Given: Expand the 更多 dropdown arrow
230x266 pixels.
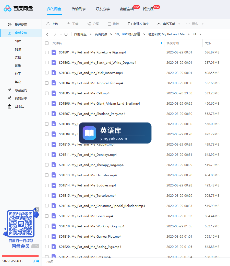Looking at the screenshot, I should tap(203, 24).
